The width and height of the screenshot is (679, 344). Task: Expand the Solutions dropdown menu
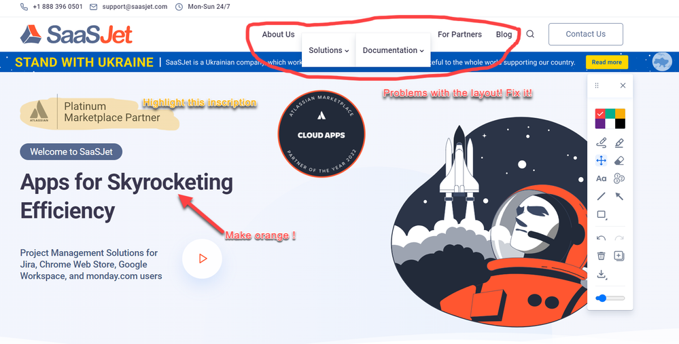[329, 50]
